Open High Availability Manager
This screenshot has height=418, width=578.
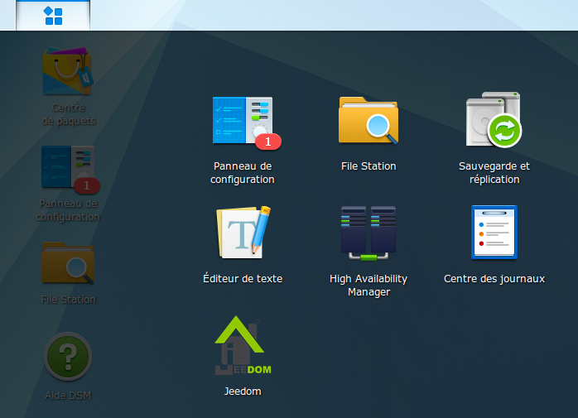coord(368,233)
